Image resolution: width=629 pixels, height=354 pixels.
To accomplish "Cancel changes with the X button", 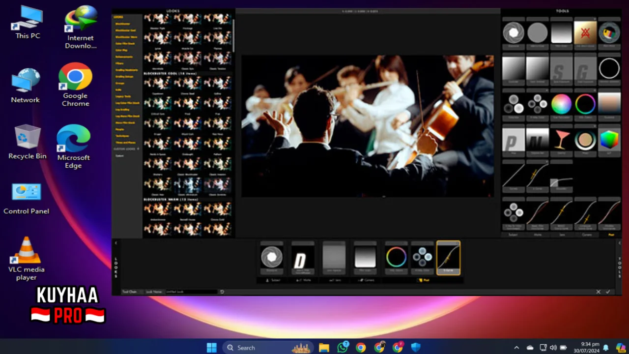I will 598,292.
